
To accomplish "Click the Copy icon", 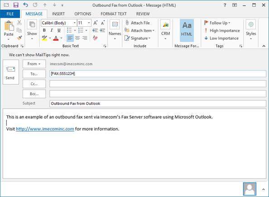I will tap(19, 30).
